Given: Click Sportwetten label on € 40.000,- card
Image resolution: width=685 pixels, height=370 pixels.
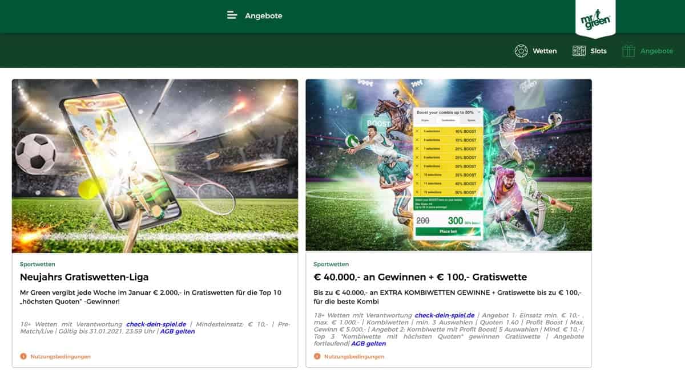Looking at the screenshot, I should tap(331, 265).
